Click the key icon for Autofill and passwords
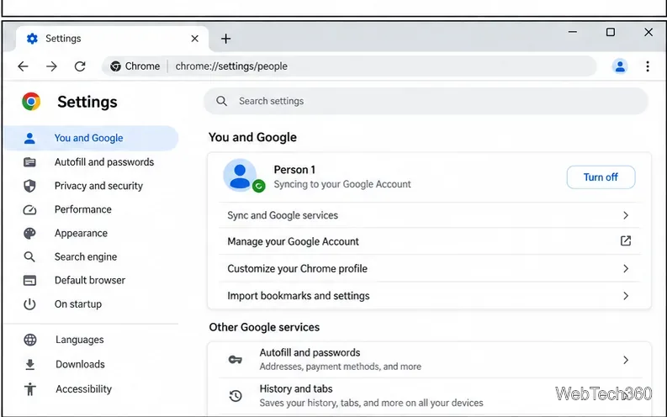 pos(236,360)
